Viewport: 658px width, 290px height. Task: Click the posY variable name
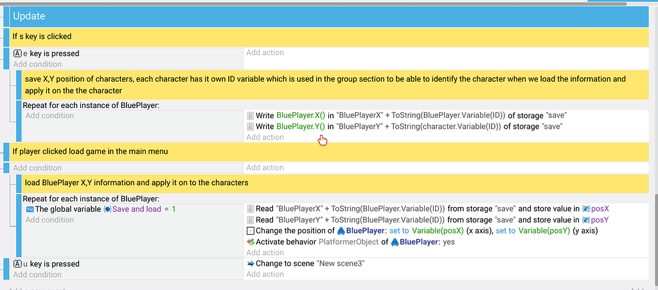pos(600,219)
